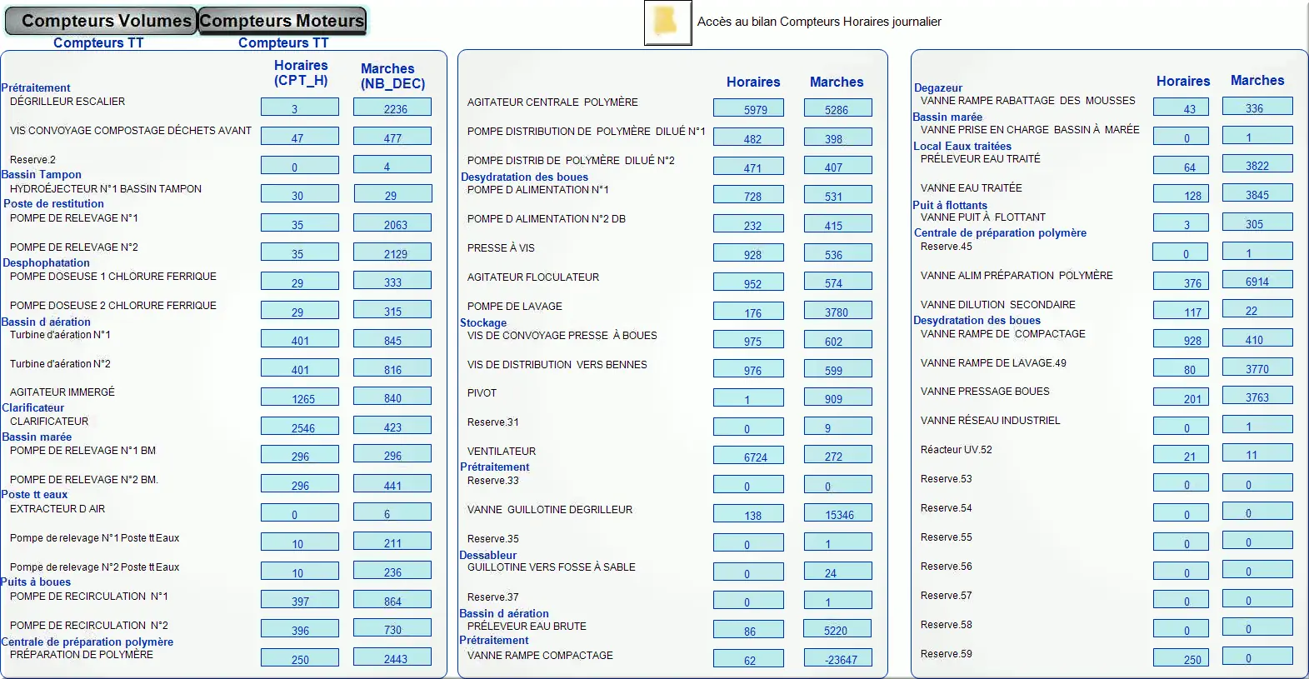Select Horaires value 5979 for AGITATEUR CENTRALE POLYMÈRE
This screenshot has width=1309, height=679.
(x=748, y=108)
